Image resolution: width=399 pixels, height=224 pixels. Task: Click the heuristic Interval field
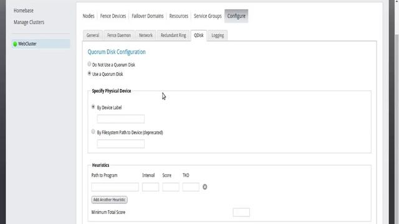(150, 187)
